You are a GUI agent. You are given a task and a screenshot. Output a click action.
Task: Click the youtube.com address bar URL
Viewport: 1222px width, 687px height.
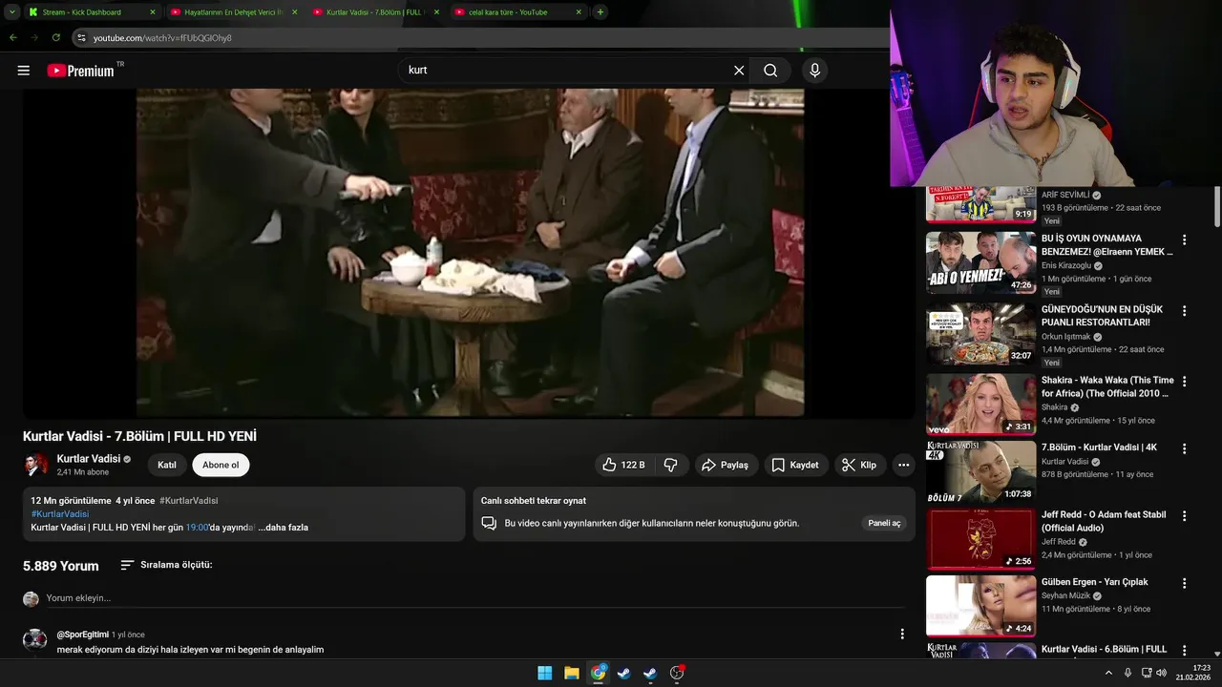162,38
